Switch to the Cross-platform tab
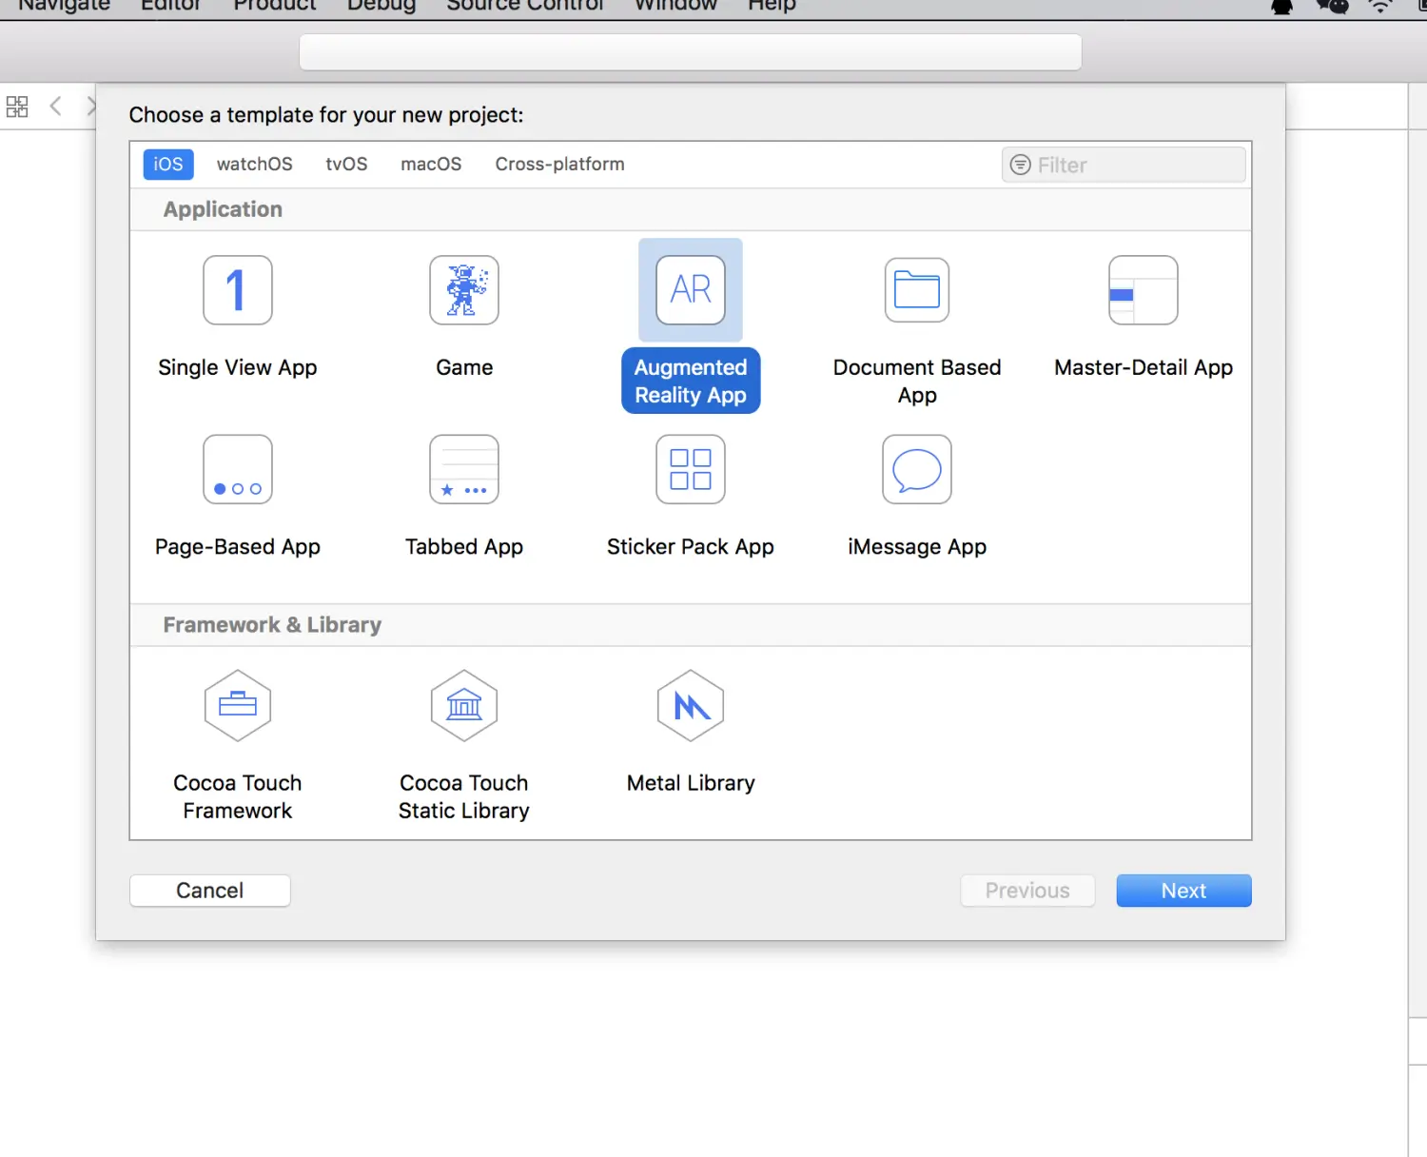The height and width of the screenshot is (1157, 1427). click(559, 164)
